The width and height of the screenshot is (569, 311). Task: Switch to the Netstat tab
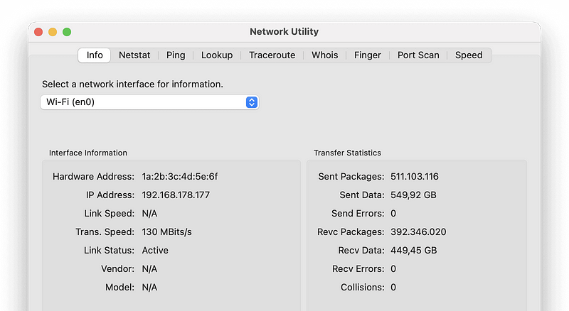click(x=134, y=55)
